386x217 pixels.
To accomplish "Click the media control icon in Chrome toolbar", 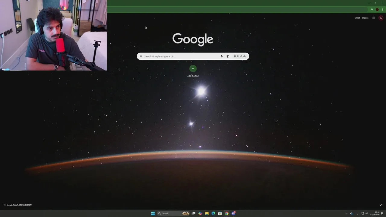I will click(x=372, y=9).
